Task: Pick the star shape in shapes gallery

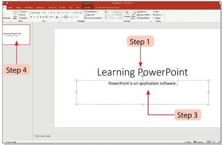Action: tap(120, 18)
